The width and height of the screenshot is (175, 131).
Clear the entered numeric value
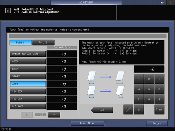159,109
